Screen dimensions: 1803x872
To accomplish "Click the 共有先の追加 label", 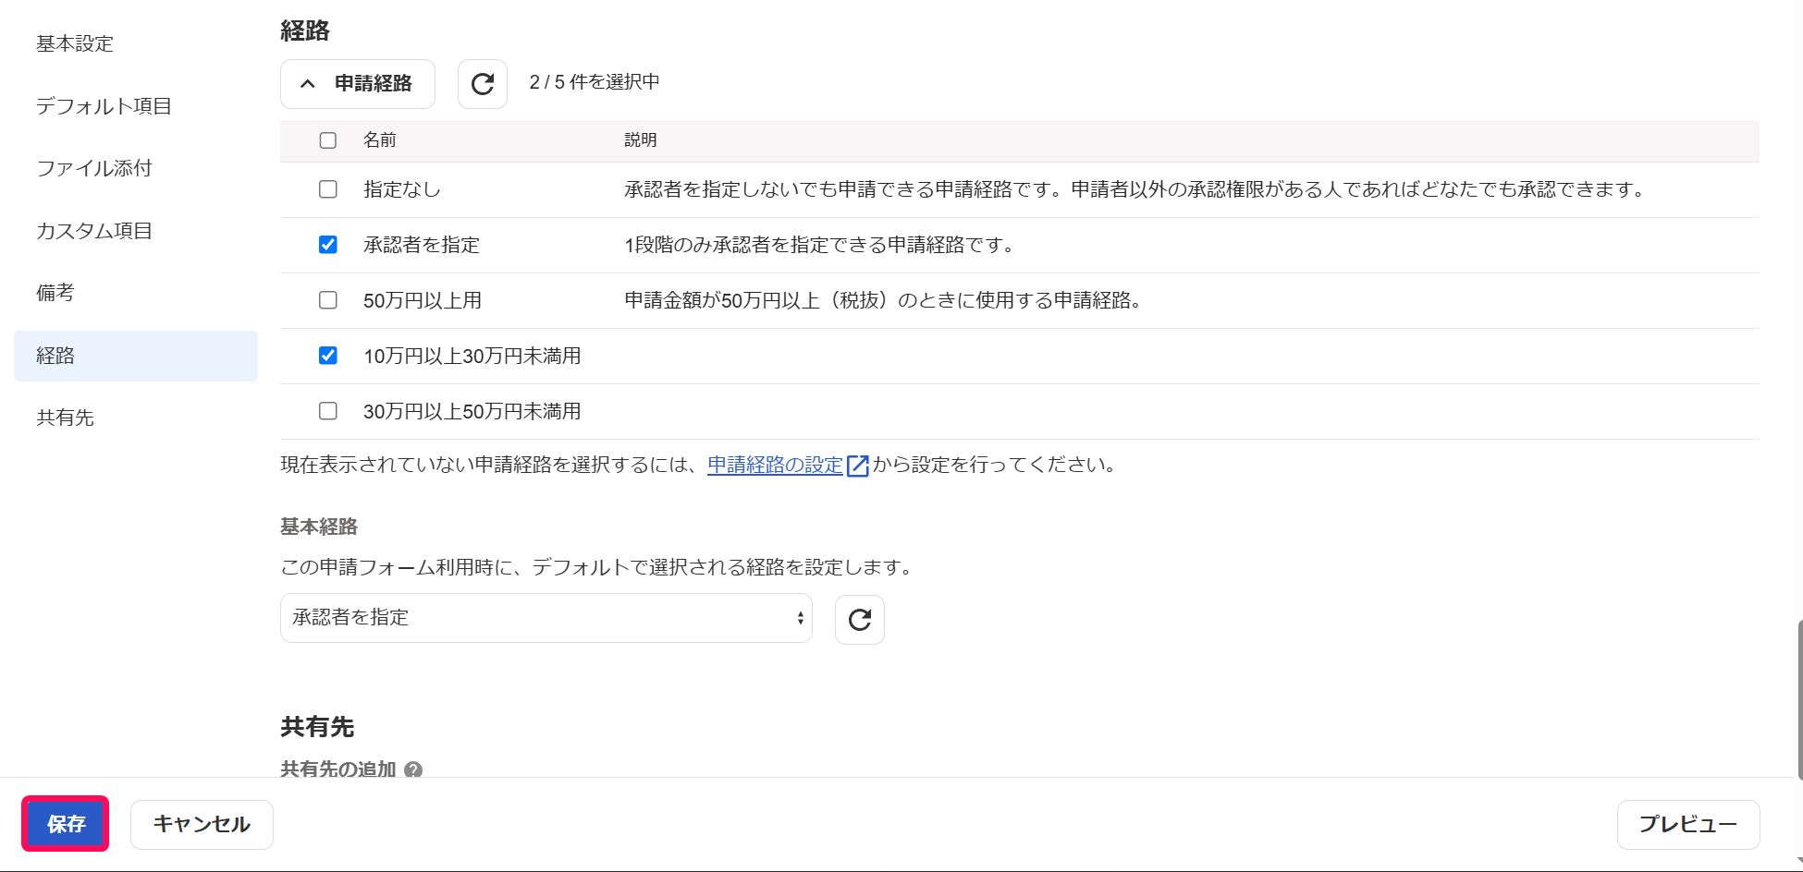I will [338, 769].
